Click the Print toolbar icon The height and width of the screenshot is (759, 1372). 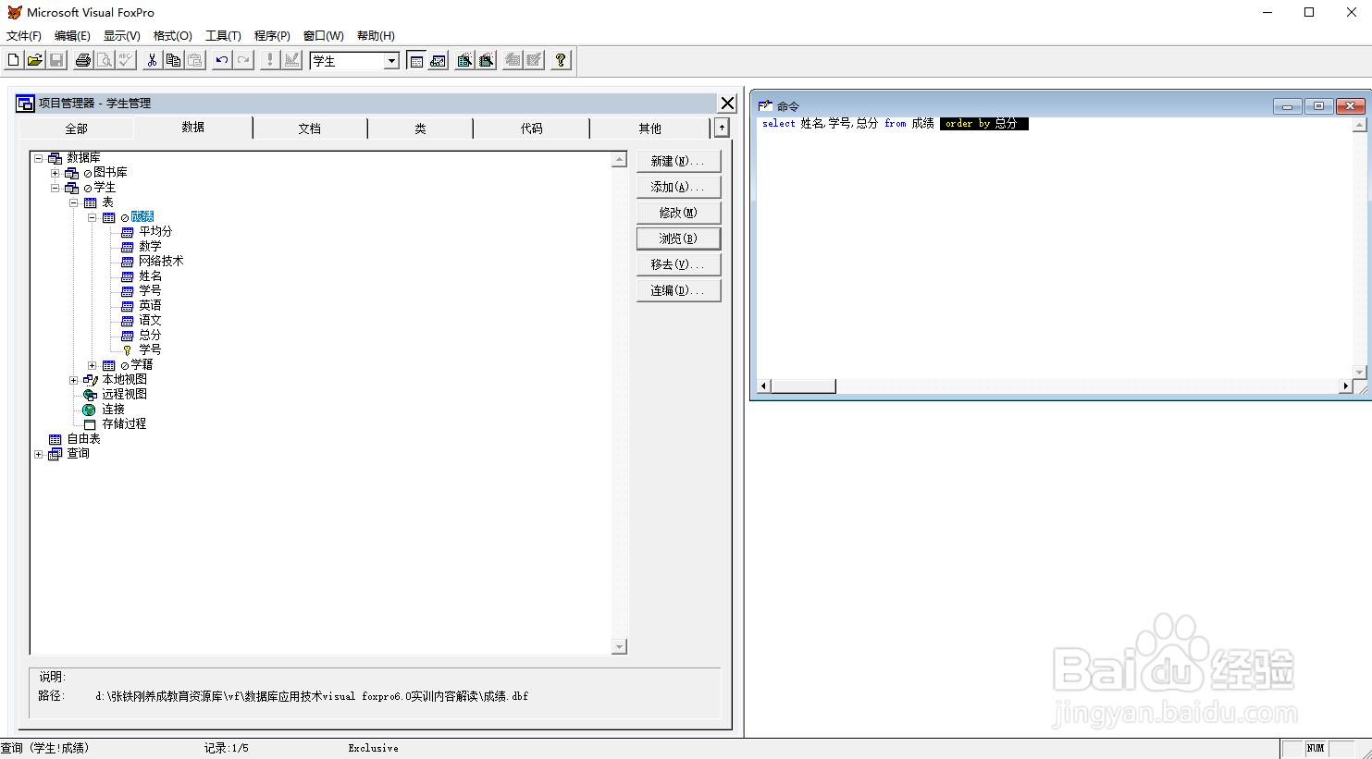pos(83,60)
